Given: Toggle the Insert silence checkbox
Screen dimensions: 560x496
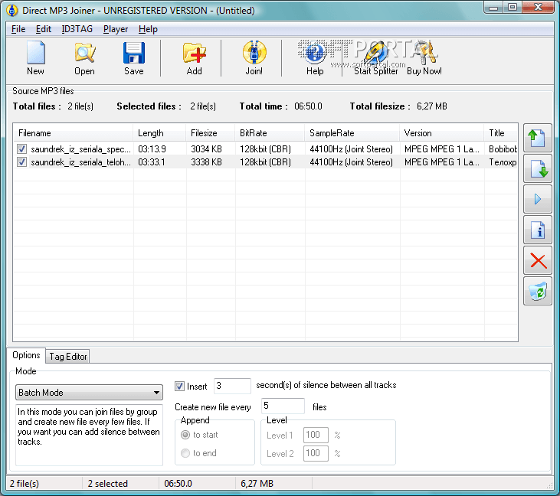Looking at the screenshot, I should 179,386.
